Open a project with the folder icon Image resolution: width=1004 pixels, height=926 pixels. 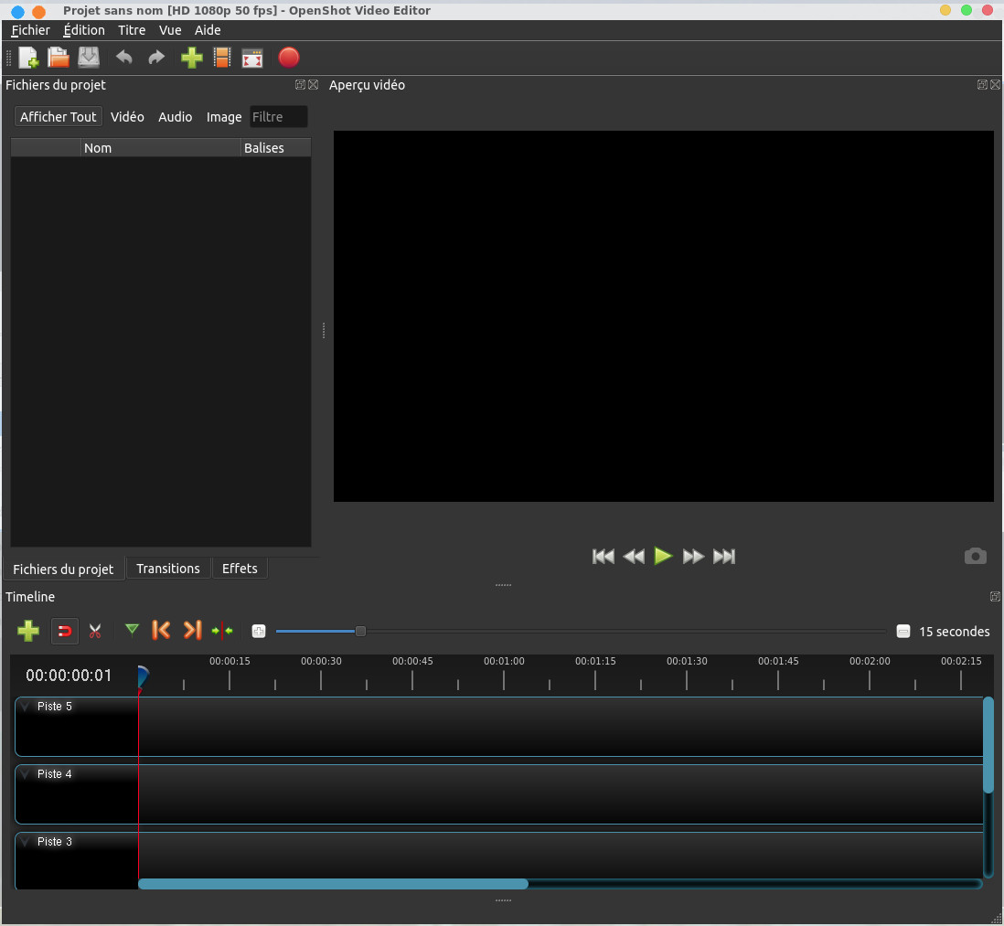pyautogui.click(x=59, y=58)
